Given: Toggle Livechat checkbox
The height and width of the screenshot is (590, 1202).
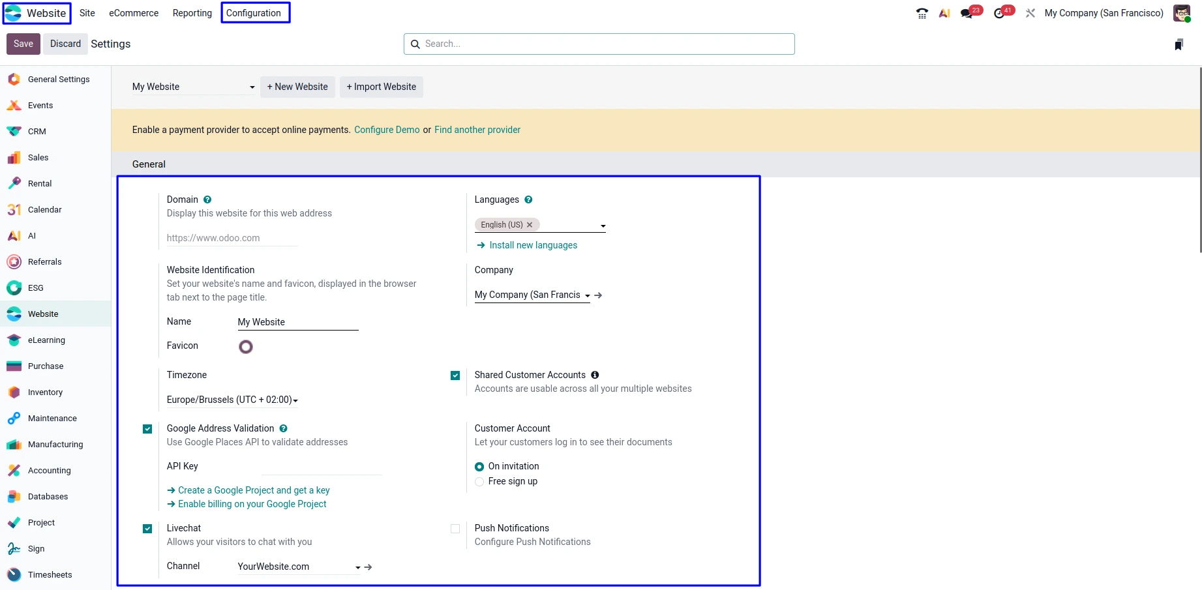Looking at the screenshot, I should [x=147, y=529].
